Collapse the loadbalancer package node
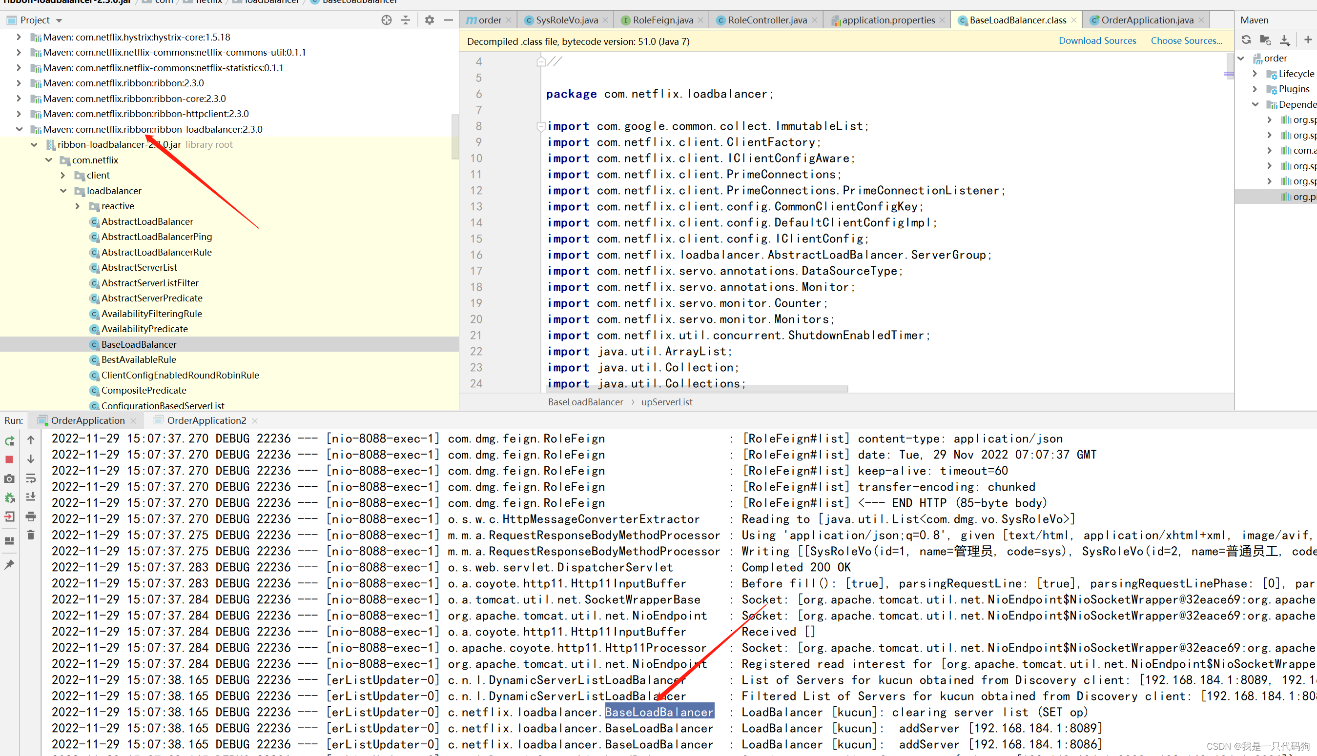This screenshot has height=756, width=1317. (63, 191)
